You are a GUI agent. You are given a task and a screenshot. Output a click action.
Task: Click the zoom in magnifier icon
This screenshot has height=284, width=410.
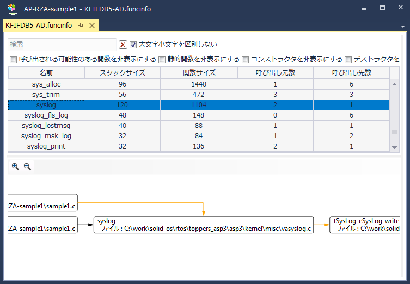15,167
